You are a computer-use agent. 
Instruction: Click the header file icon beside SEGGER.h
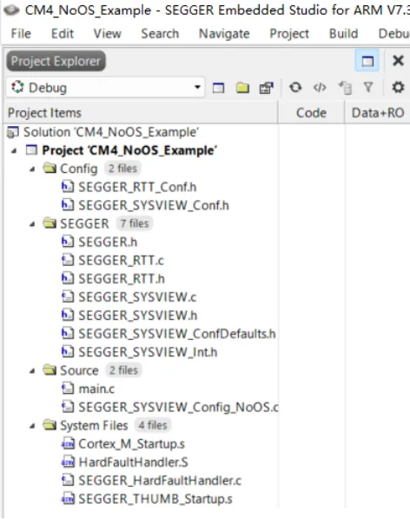[x=68, y=242]
